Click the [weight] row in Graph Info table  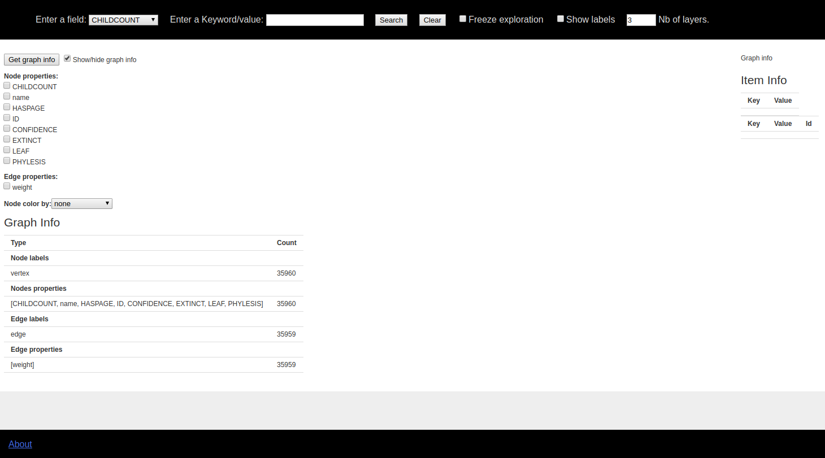point(154,365)
